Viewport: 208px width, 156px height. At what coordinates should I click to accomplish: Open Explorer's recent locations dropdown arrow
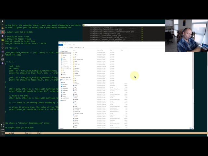pos(64,47)
